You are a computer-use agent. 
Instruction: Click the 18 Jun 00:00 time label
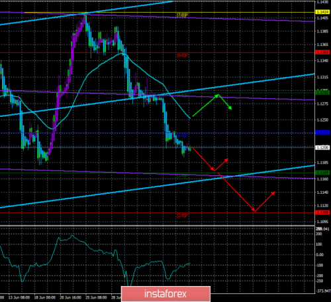pyautogui.click(x=45, y=297)
